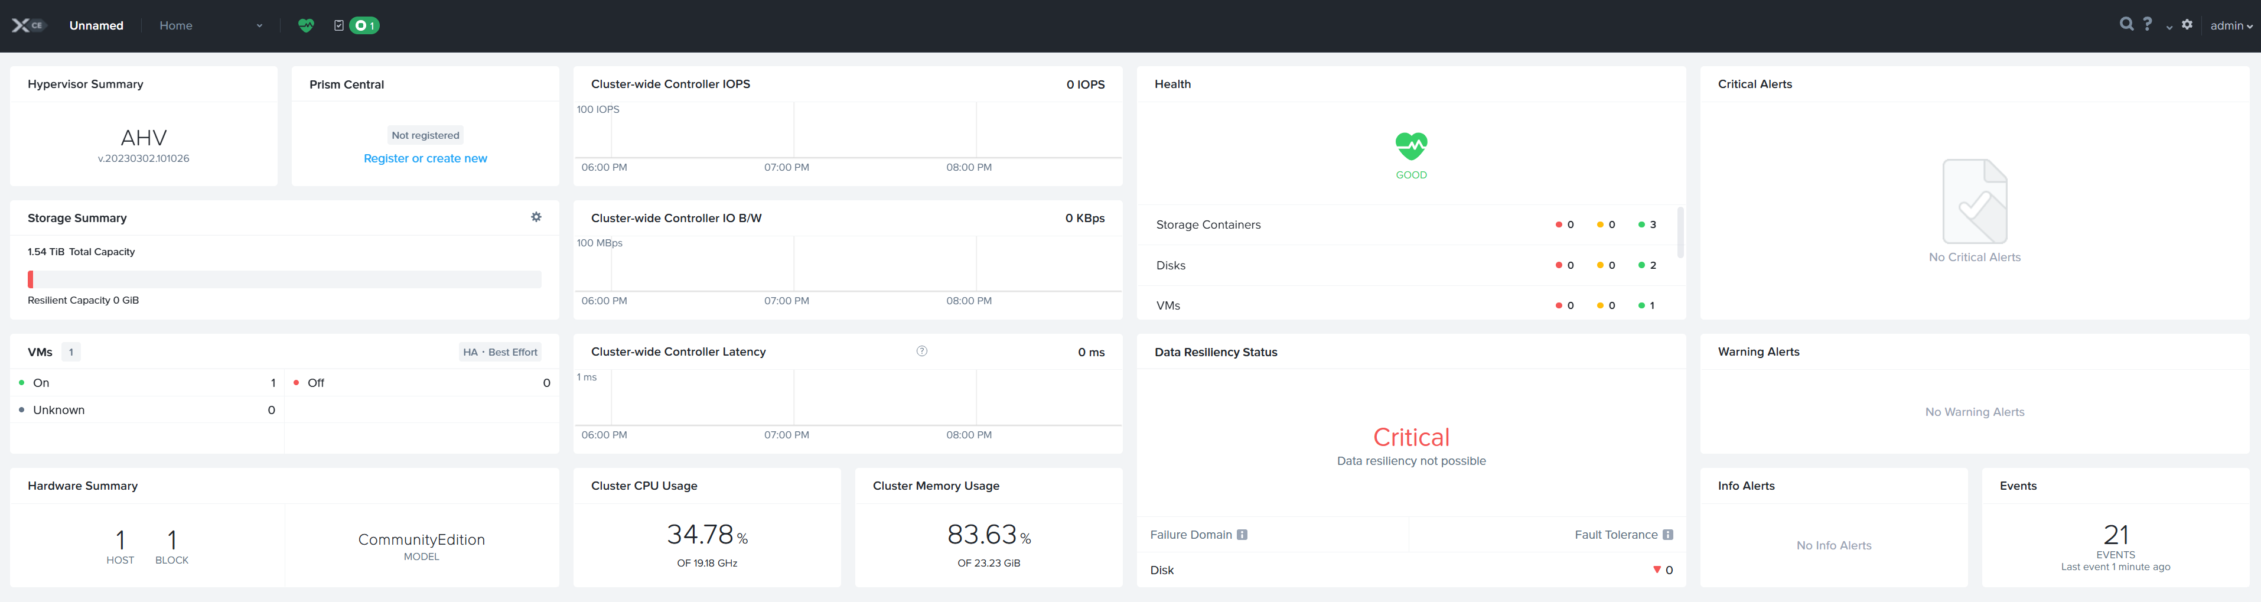The height and width of the screenshot is (602, 2261).
Task: Click the Controller Latency help icon
Action: click(921, 351)
